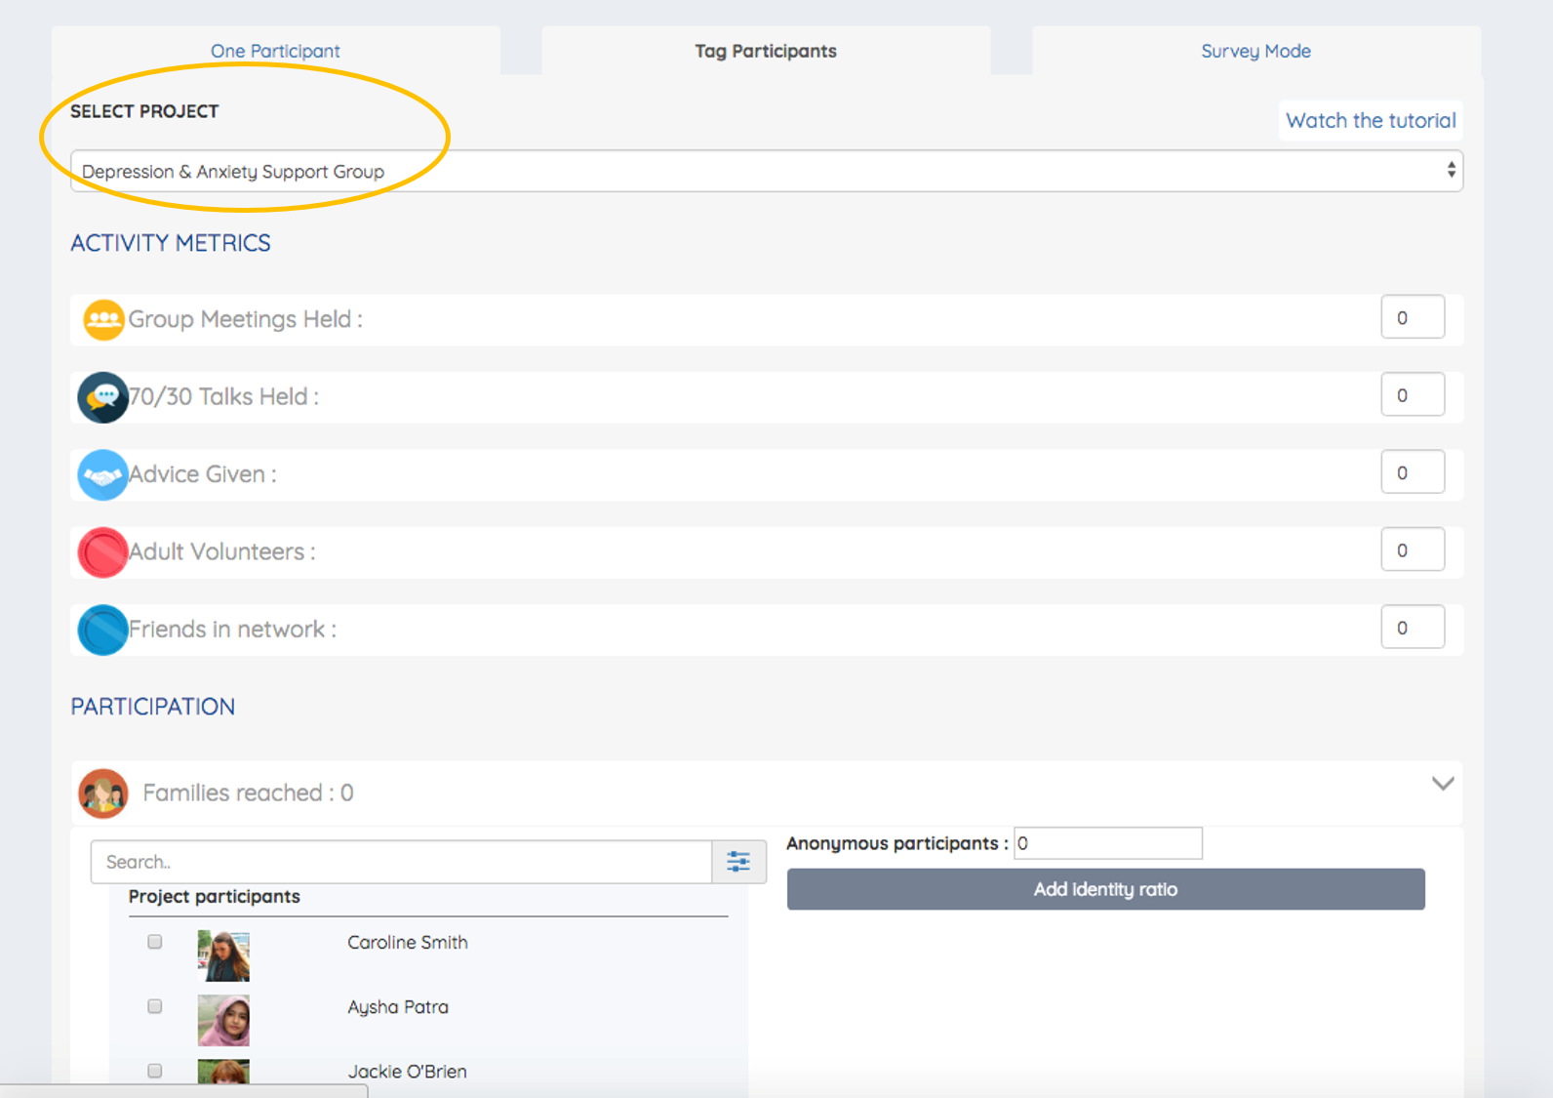Click the name Jackie O'Brien
The image size is (1553, 1098).
pyautogui.click(x=407, y=1071)
